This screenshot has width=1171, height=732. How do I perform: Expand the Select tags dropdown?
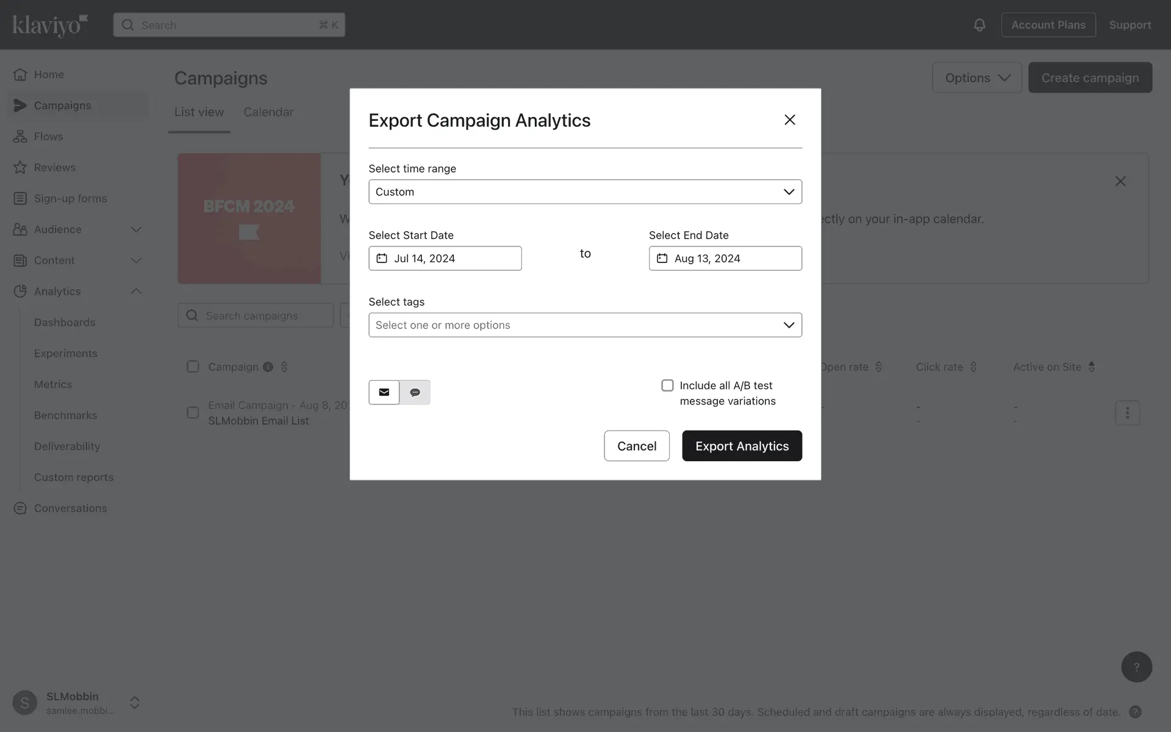[584, 325]
